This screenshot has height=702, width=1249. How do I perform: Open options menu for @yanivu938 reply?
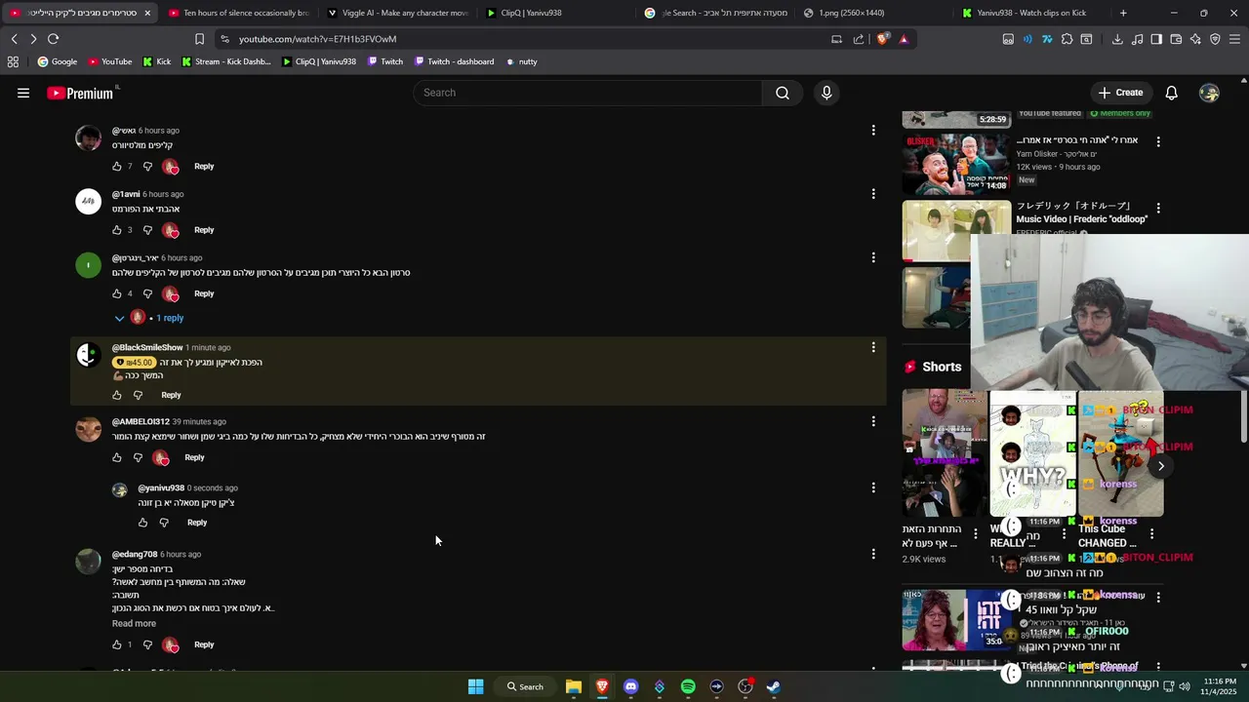pyautogui.click(x=873, y=487)
